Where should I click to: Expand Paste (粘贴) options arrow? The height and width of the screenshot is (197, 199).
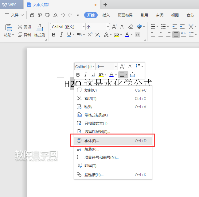(x=13, y=35)
